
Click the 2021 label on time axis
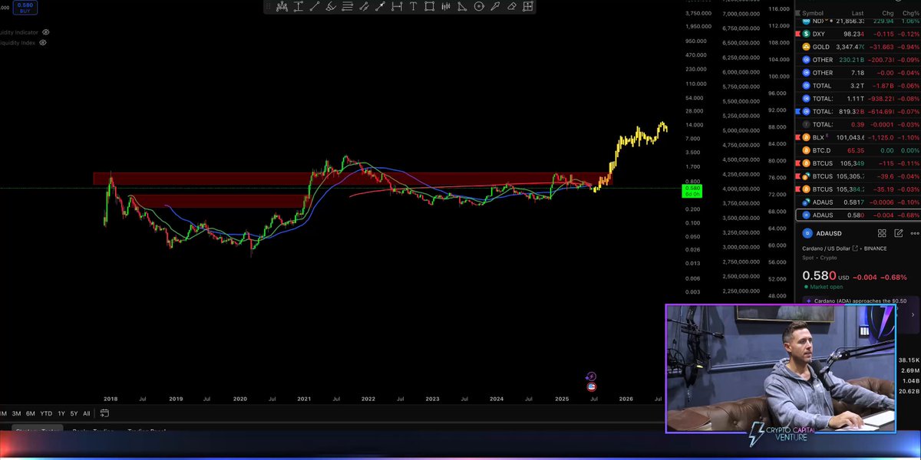pyautogui.click(x=304, y=399)
